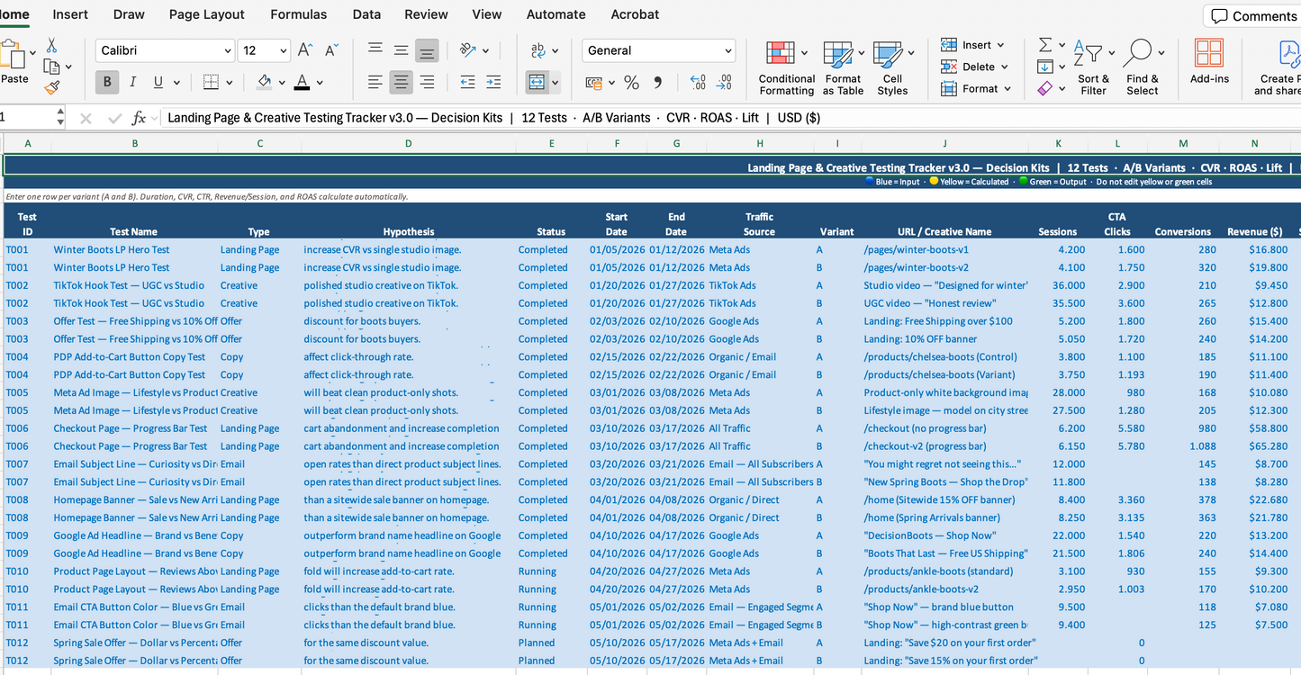
Task: Open the Automate ribbon tab
Action: tap(556, 14)
